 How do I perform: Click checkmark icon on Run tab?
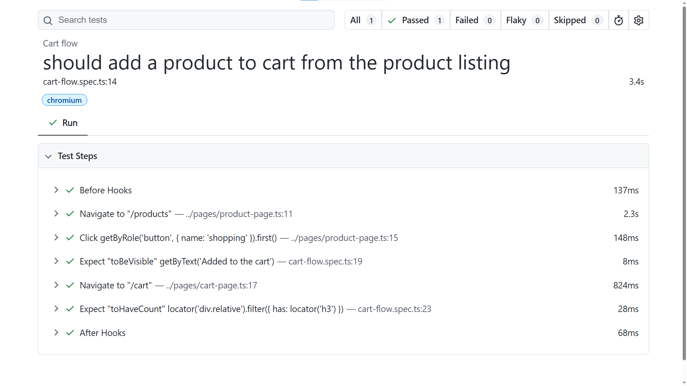point(53,123)
